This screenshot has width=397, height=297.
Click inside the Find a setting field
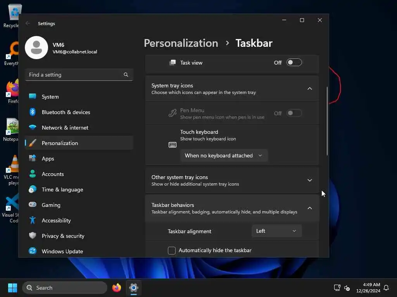pyautogui.click(x=79, y=75)
